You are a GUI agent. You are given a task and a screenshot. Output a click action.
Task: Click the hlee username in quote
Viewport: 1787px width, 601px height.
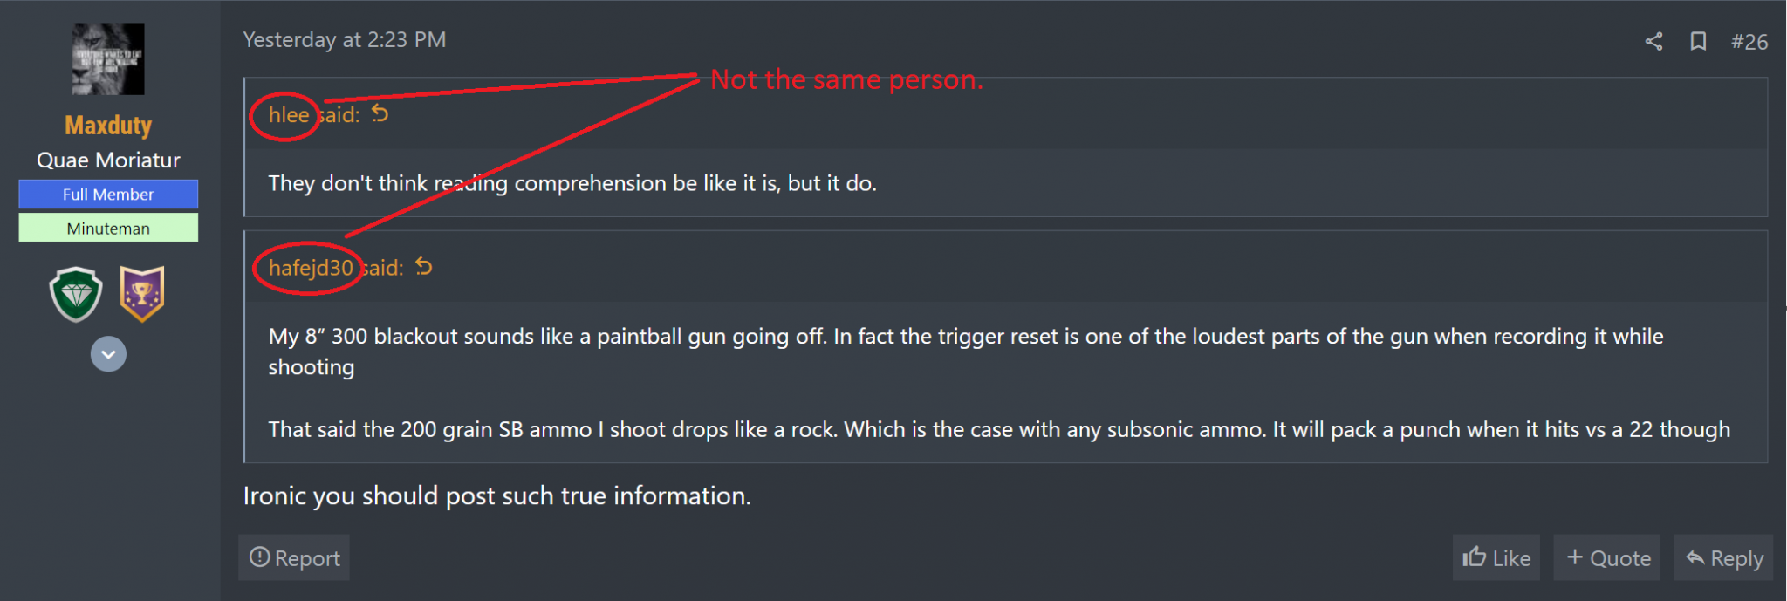coord(288,115)
